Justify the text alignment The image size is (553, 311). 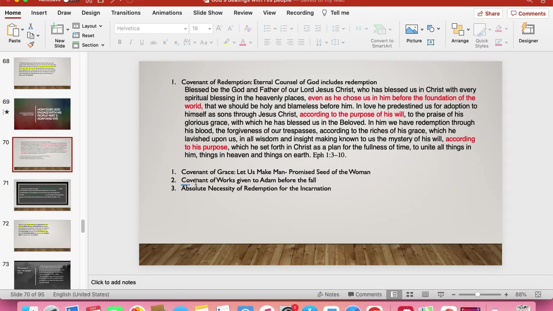[301, 42]
